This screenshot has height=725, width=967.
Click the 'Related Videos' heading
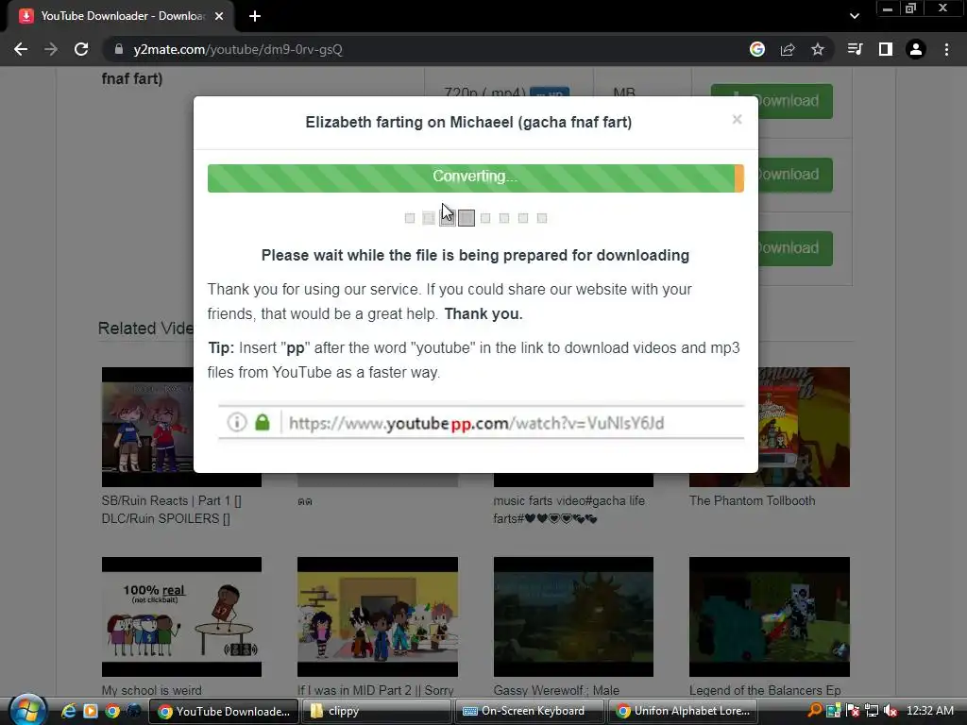(x=146, y=329)
